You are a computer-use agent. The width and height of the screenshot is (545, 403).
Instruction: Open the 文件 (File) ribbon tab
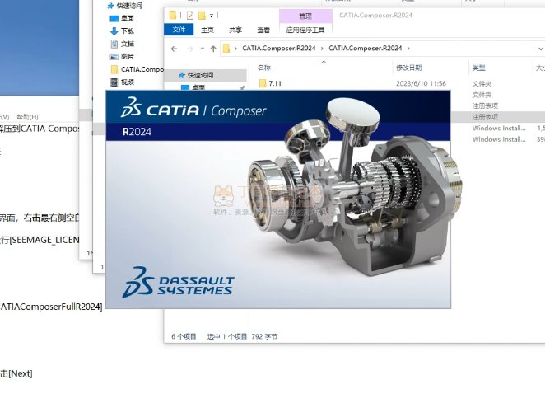180,30
